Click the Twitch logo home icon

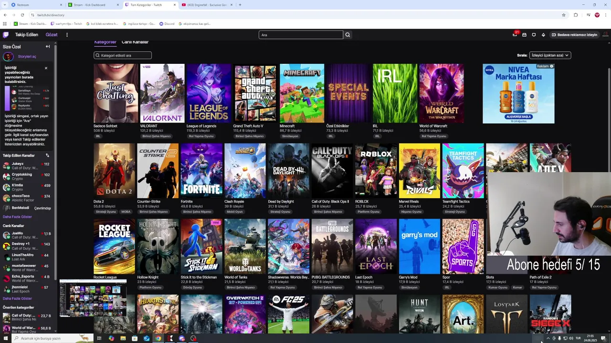(6, 35)
